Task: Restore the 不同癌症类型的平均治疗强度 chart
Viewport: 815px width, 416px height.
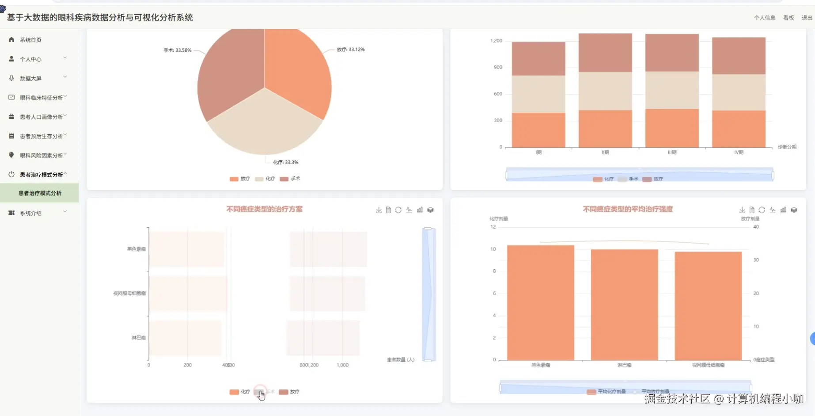Action: (x=762, y=210)
